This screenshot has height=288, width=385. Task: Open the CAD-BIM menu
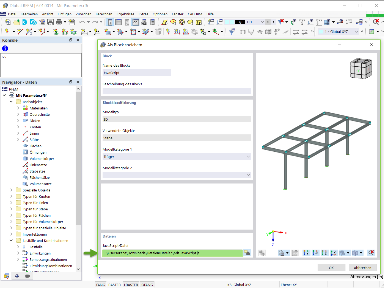click(195, 14)
